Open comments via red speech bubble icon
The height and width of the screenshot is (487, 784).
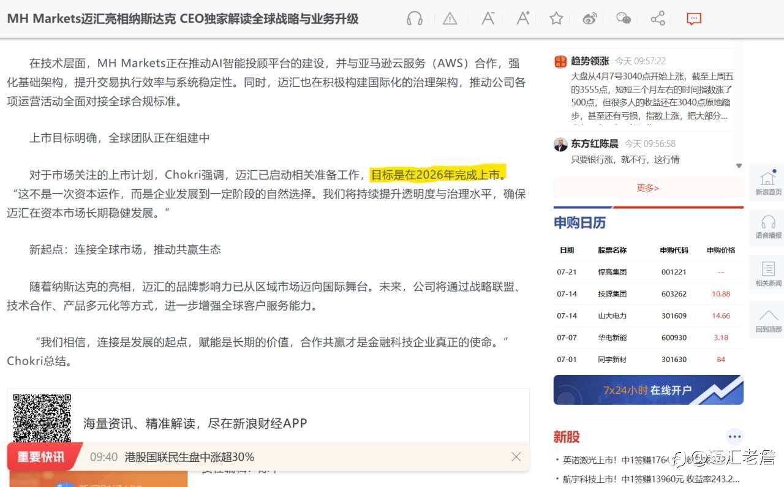pyautogui.click(x=694, y=18)
